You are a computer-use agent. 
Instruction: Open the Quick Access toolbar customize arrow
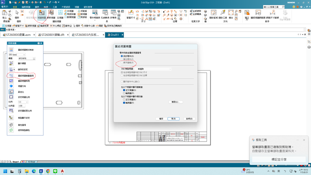coord(59,2)
